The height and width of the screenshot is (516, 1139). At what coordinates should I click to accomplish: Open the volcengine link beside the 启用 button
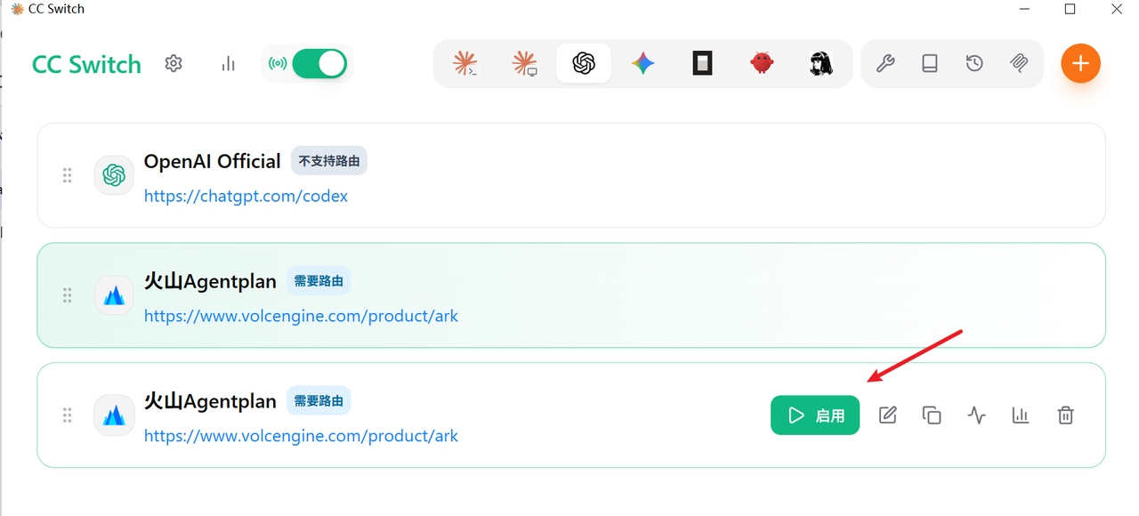point(301,436)
